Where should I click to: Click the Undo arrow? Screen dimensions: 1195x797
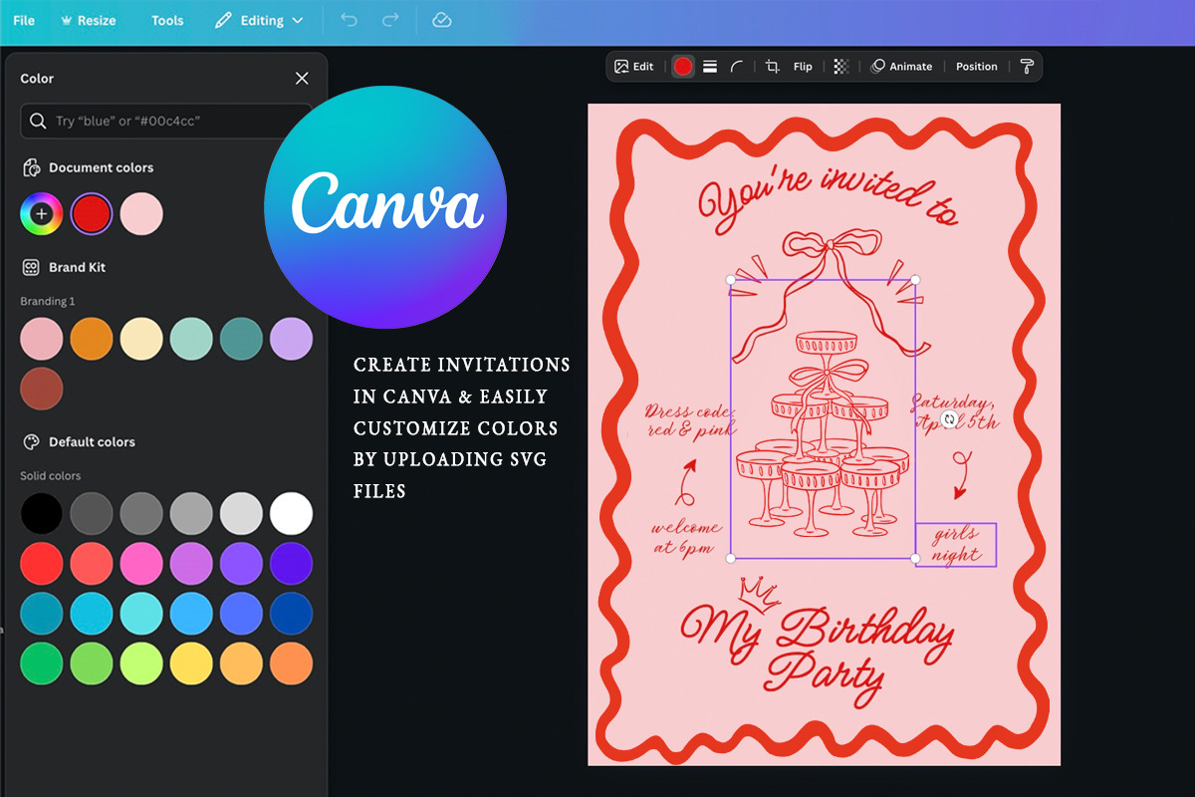349,20
